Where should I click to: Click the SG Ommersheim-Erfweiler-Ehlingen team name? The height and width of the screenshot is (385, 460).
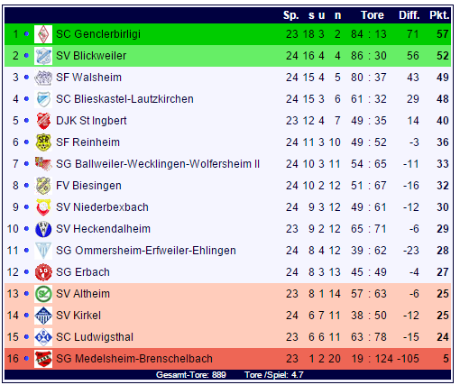146,251
